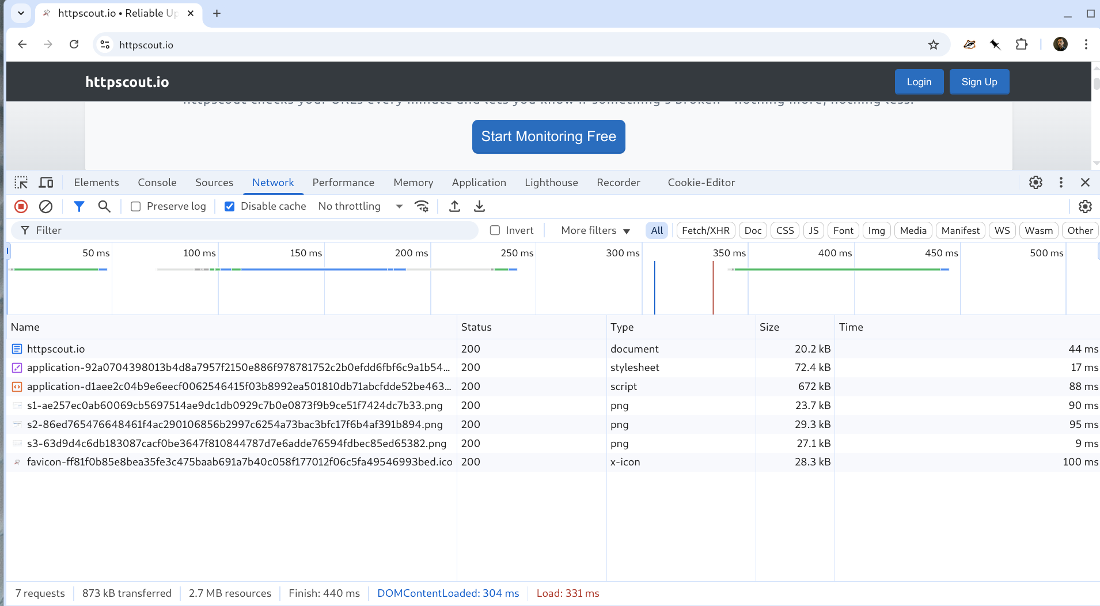Uncheck Disable cache checkbox
1100x606 pixels.
pos(229,206)
